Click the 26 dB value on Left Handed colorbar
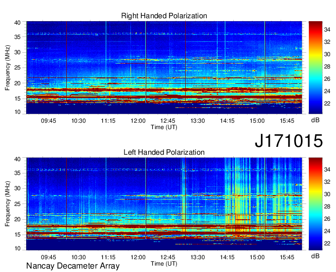Screen dimensions: 336x272 [x=327, y=219]
